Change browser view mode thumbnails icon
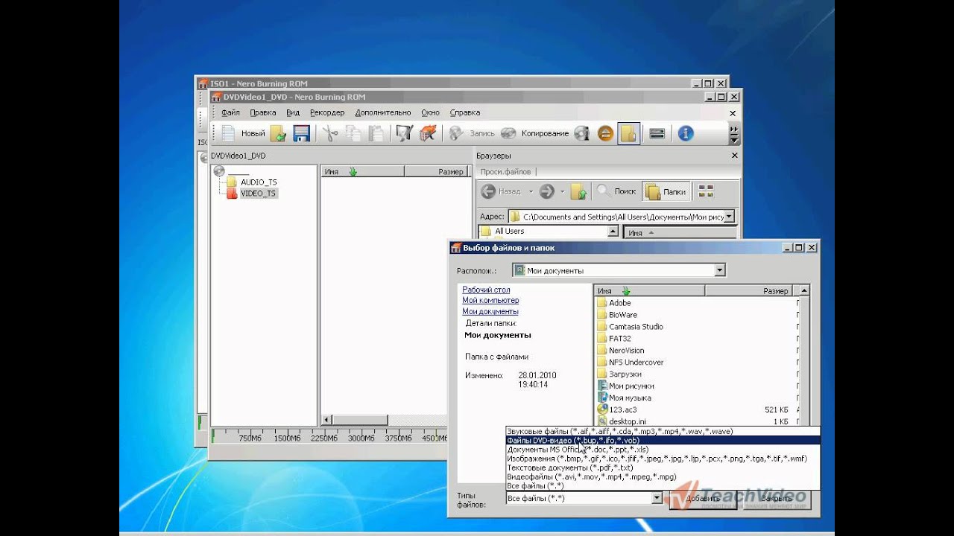 coord(706,191)
